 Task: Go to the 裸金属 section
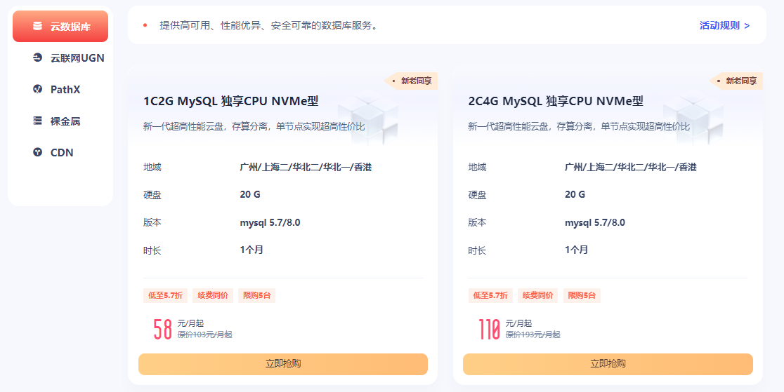pos(65,121)
